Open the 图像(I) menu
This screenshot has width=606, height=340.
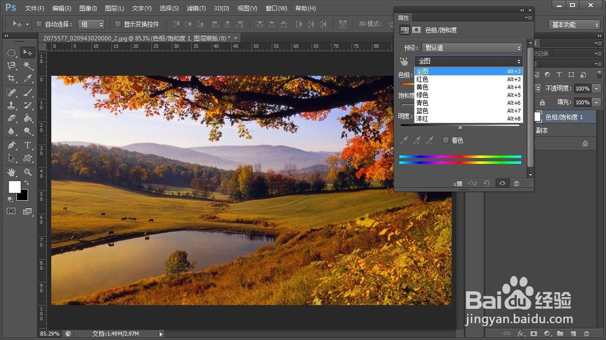point(88,8)
